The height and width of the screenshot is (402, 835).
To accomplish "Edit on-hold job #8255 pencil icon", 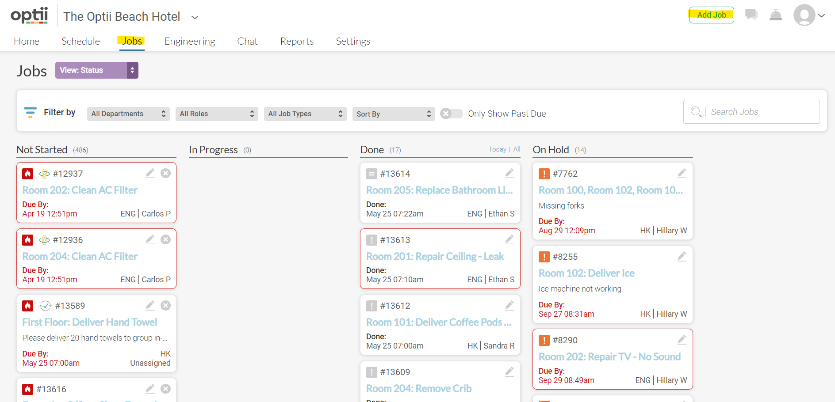I will [682, 256].
